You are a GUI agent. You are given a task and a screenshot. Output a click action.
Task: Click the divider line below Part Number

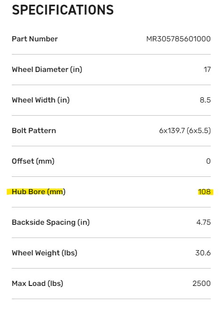tap(111, 54)
